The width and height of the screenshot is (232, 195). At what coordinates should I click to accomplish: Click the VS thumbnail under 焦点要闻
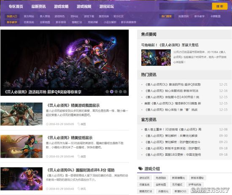(x=156, y=57)
